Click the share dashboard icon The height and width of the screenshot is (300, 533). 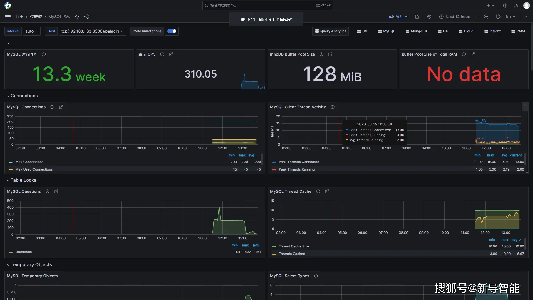point(86,17)
